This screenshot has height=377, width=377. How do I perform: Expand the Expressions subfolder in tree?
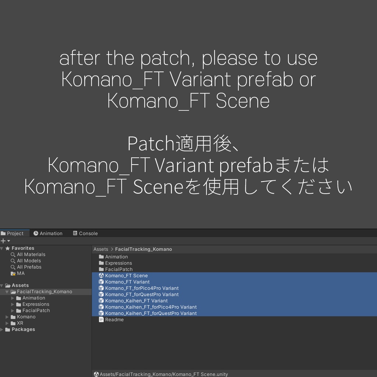(13, 304)
